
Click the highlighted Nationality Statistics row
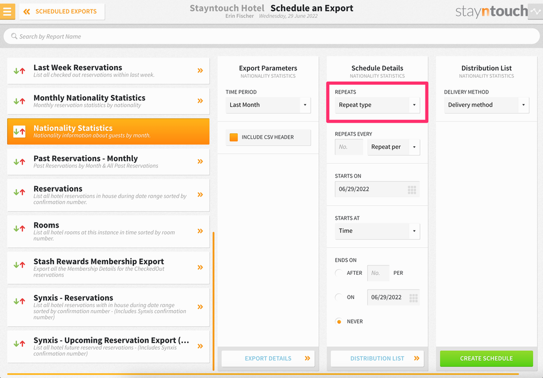[109, 131]
